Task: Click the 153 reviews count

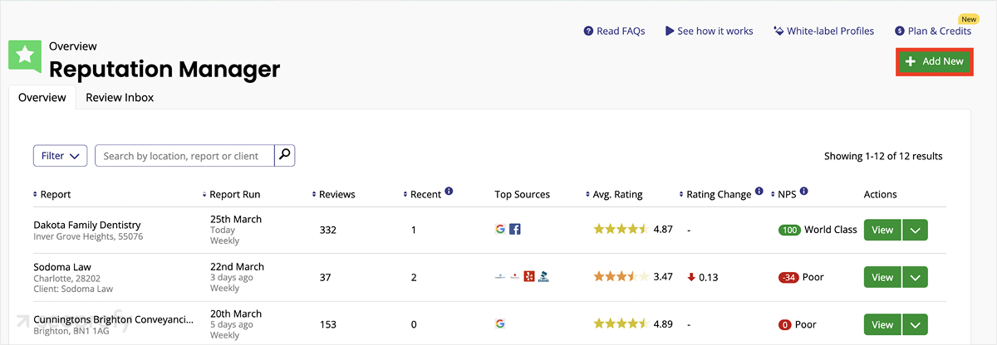Action: (328, 324)
